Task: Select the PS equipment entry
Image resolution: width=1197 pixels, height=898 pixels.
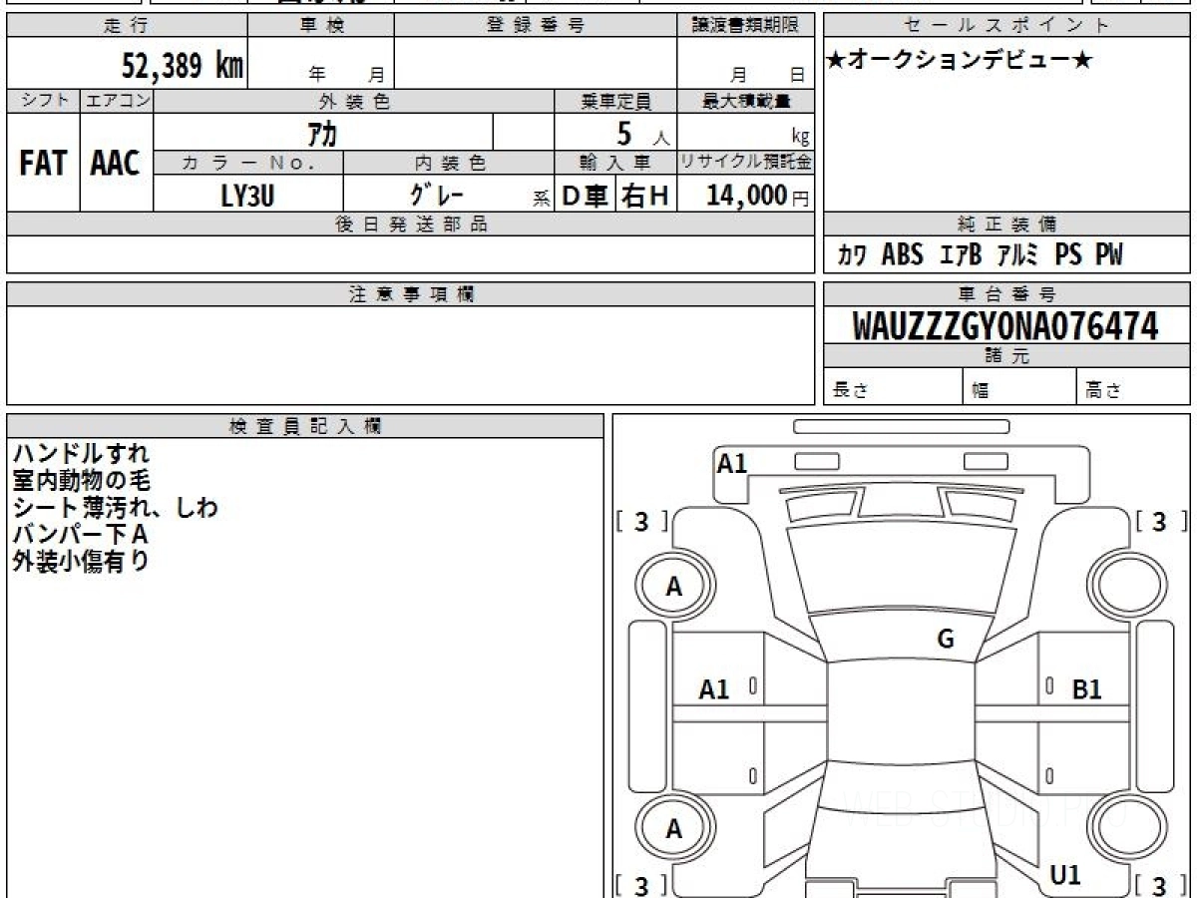Action: [x=1068, y=255]
